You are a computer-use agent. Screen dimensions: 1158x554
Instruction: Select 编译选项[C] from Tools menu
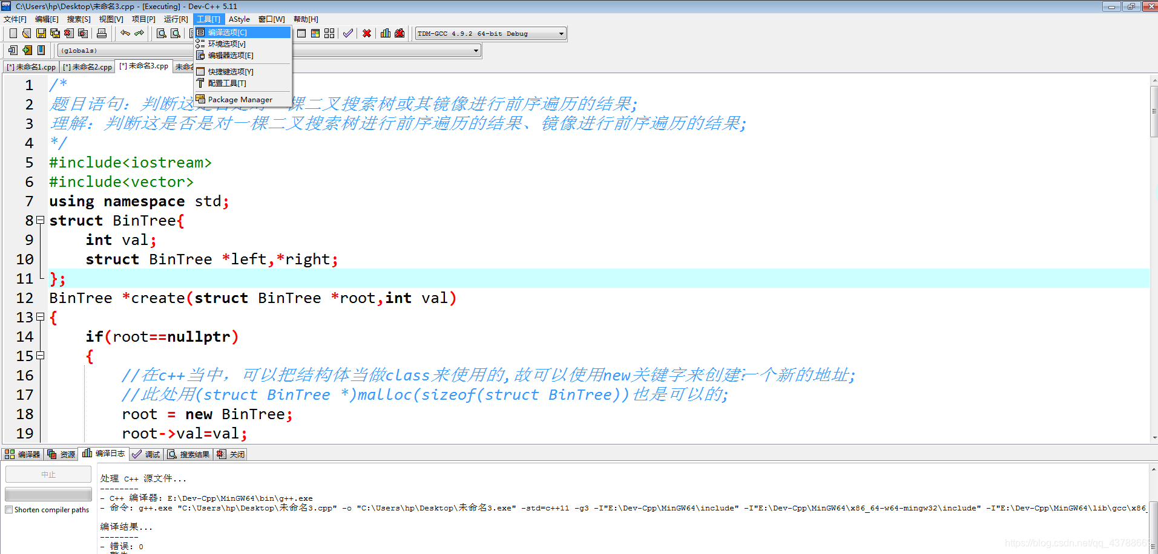point(243,33)
